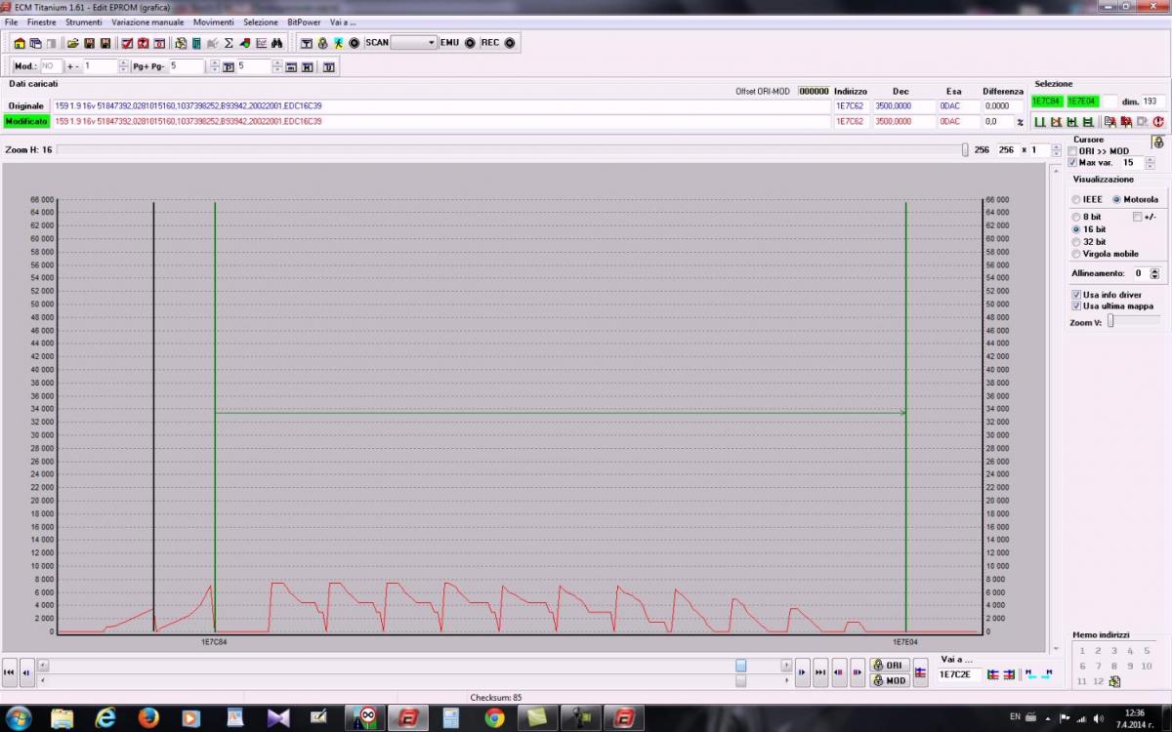Open Google Chrome from the taskbar

(494, 717)
